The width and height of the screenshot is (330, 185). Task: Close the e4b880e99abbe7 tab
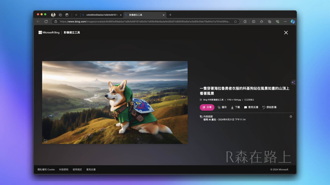(121, 15)
